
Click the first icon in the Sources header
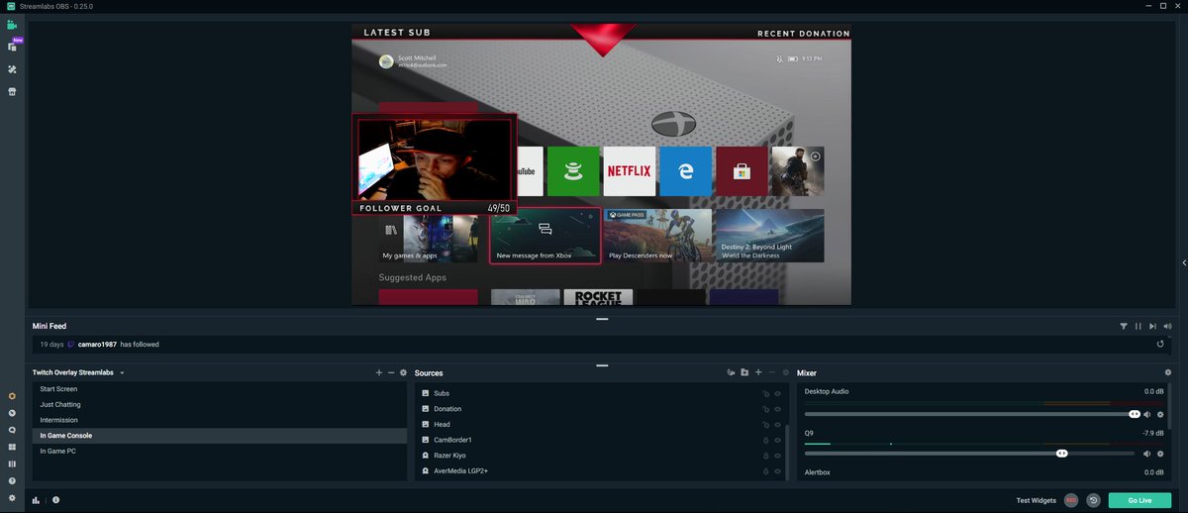(731, 372)
